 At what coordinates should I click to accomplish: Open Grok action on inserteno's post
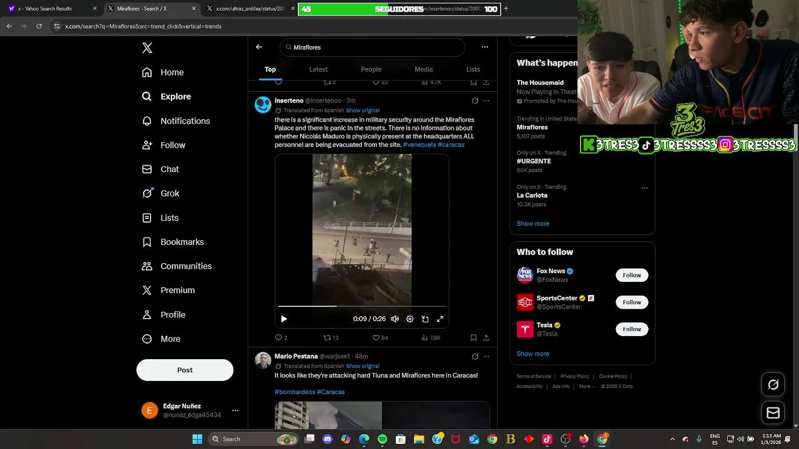[x=475, y=100]
